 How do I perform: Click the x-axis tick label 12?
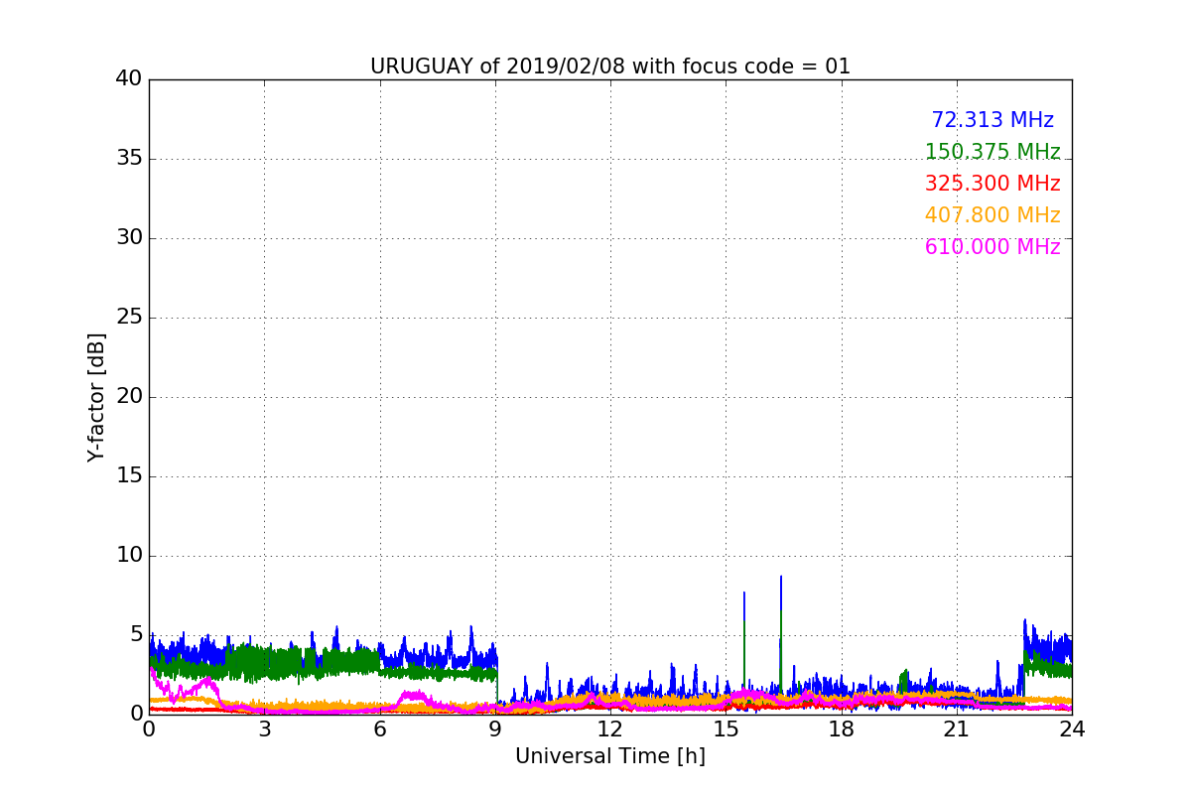coord(610,728)
